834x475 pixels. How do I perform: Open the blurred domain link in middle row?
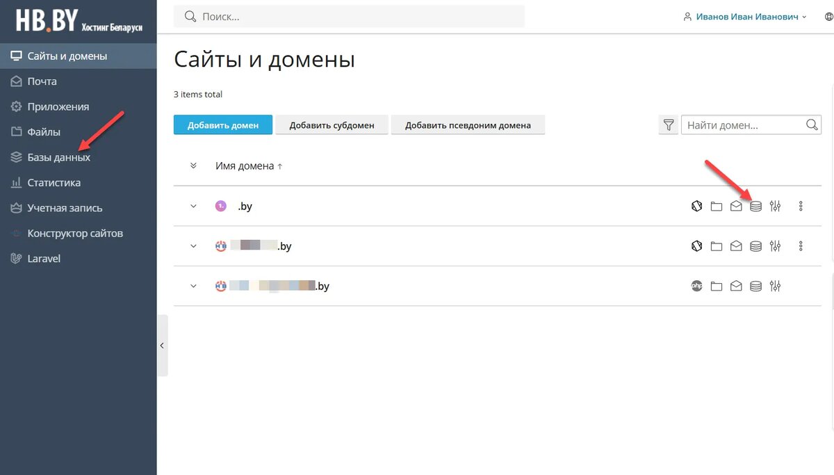coord(261,246)
